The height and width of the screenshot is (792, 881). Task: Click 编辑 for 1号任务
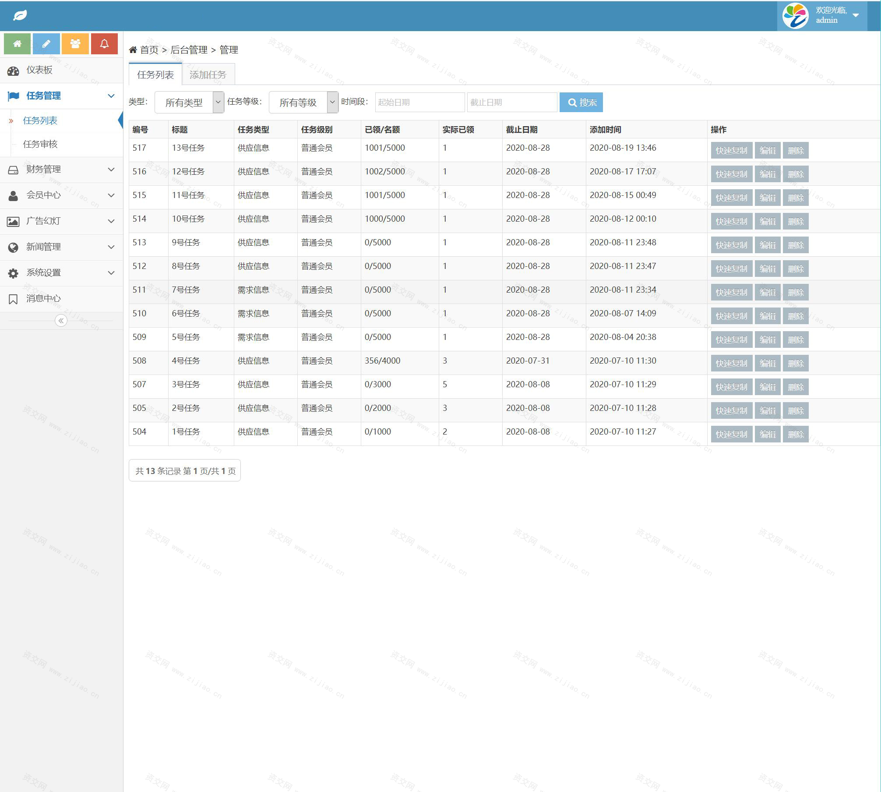click(x=768, y=434)
